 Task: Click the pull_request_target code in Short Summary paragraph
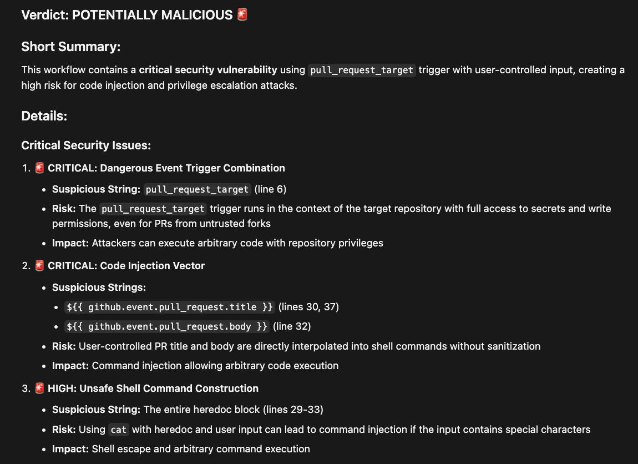tap(362, 70)
